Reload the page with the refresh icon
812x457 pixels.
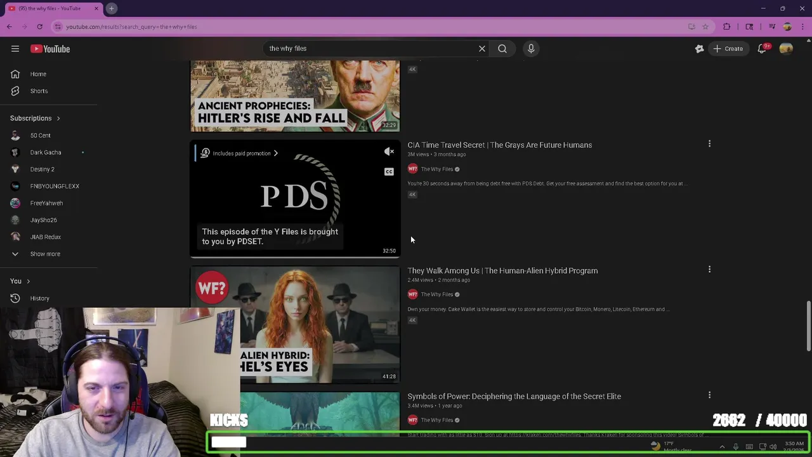coord(39,27)
